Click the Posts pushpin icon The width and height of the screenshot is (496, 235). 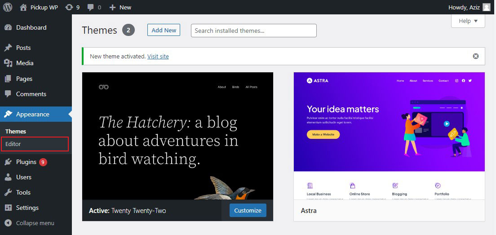point(8,48)
